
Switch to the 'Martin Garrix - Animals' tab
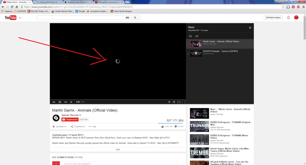[17, 2]
